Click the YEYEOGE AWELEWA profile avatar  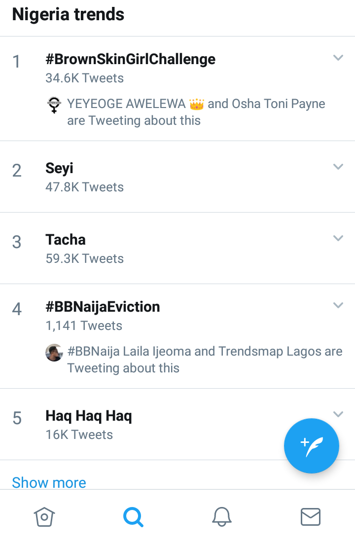pyautogui.click(x=54, y=105)
